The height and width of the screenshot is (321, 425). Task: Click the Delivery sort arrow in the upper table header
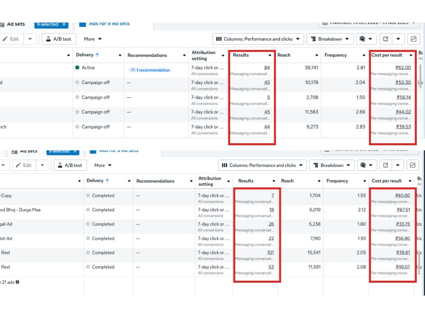(x=97, y=55)
